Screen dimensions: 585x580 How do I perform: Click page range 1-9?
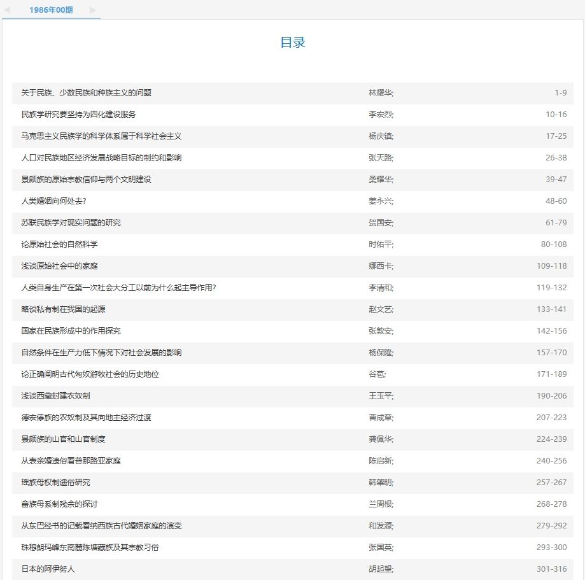[561, 92]
